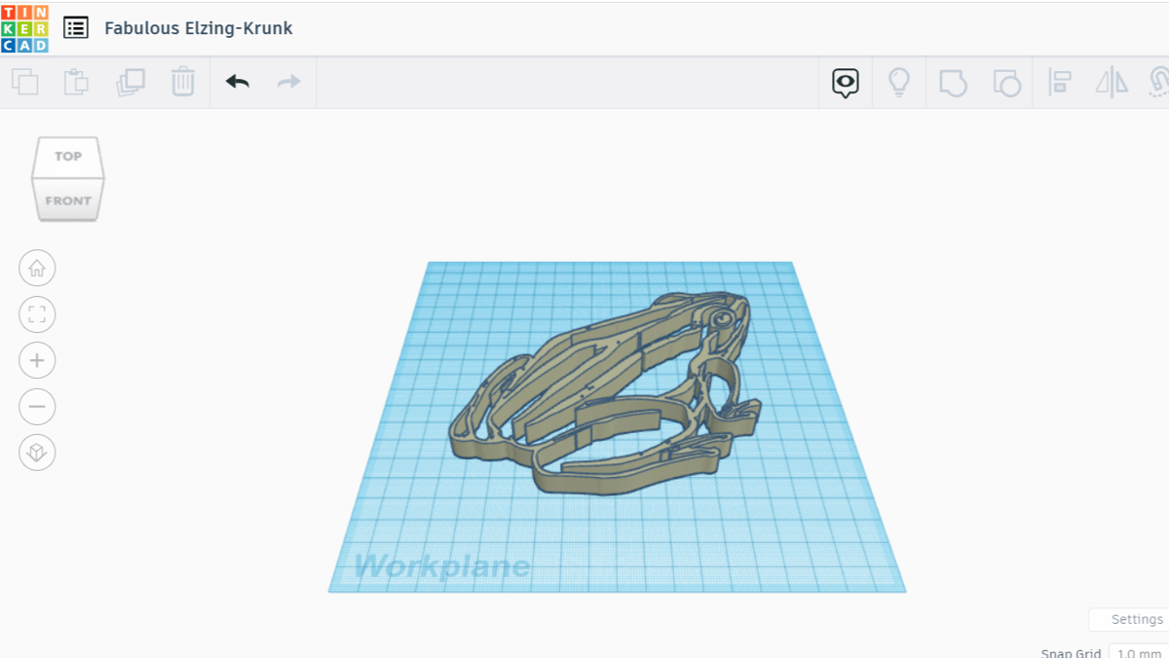Click the Tinkercad logo

pos(25,28)
